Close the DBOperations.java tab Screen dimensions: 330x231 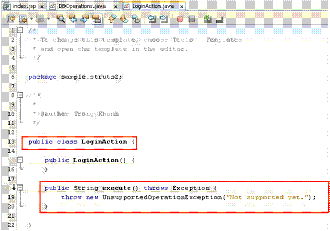coord(116,7)
